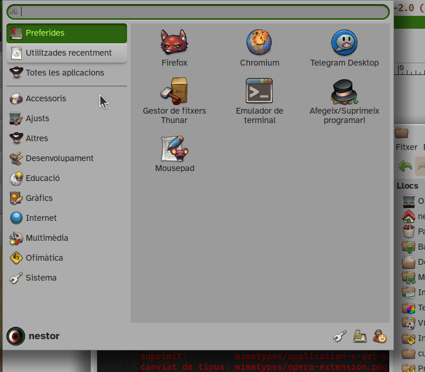Show Utilitzades recentment applications
Image resolution: width=425 pixels, height=372 pixels.
pos(67,53)
